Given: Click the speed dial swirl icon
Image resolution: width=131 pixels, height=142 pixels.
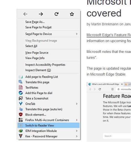Looking at the screenshot, I should coord(21,93).
